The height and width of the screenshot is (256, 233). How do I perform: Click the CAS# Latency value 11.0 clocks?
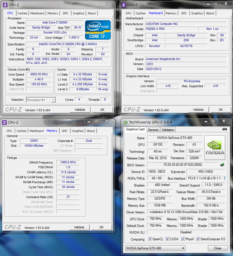tap(68, 172)
